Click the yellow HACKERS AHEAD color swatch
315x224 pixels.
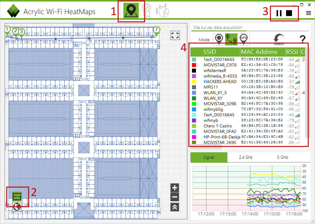pyautogui.click(x=194, y=82)
